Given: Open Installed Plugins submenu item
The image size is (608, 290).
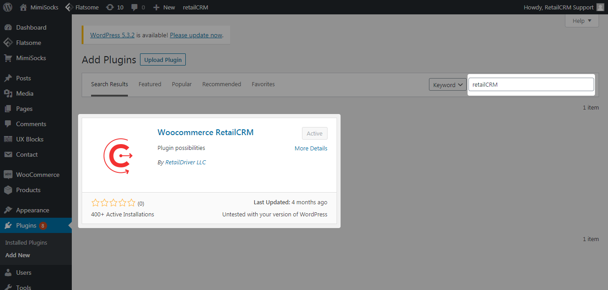Looking at the screenshot, I should click(26, 242).
